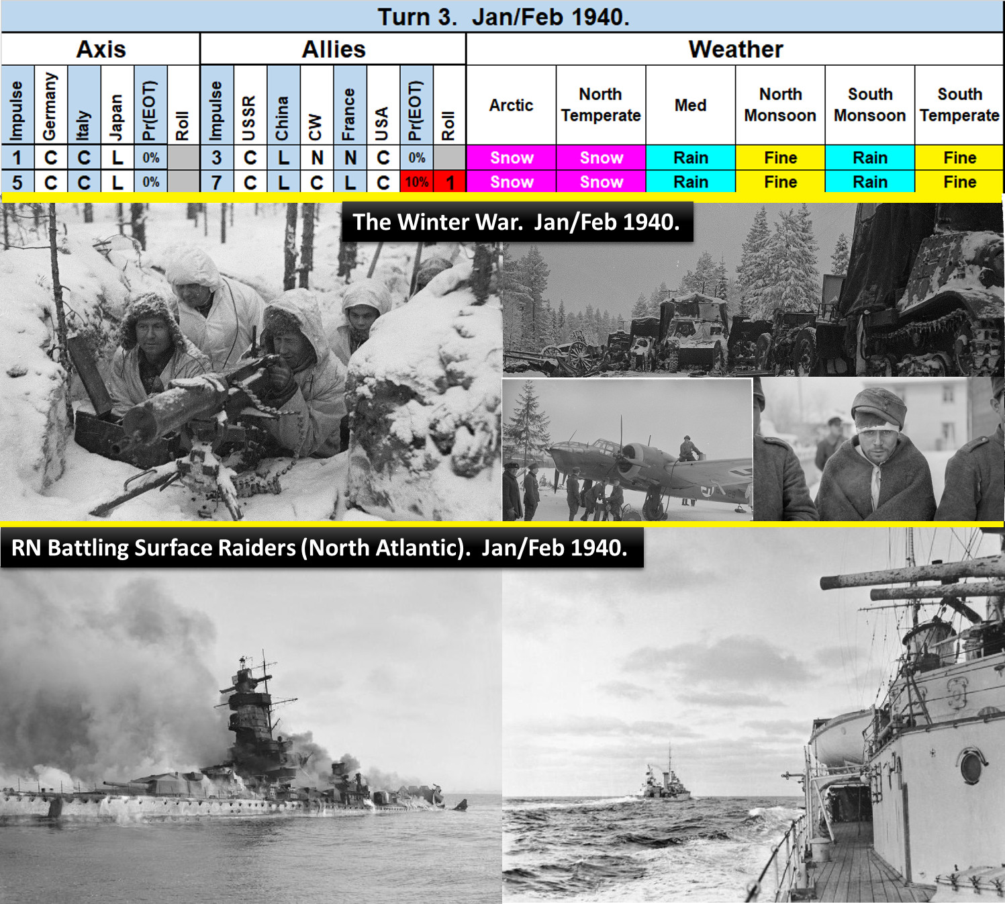Click the Allies "Roll" column header
The image size is (1005, 904).
[449, 105]
